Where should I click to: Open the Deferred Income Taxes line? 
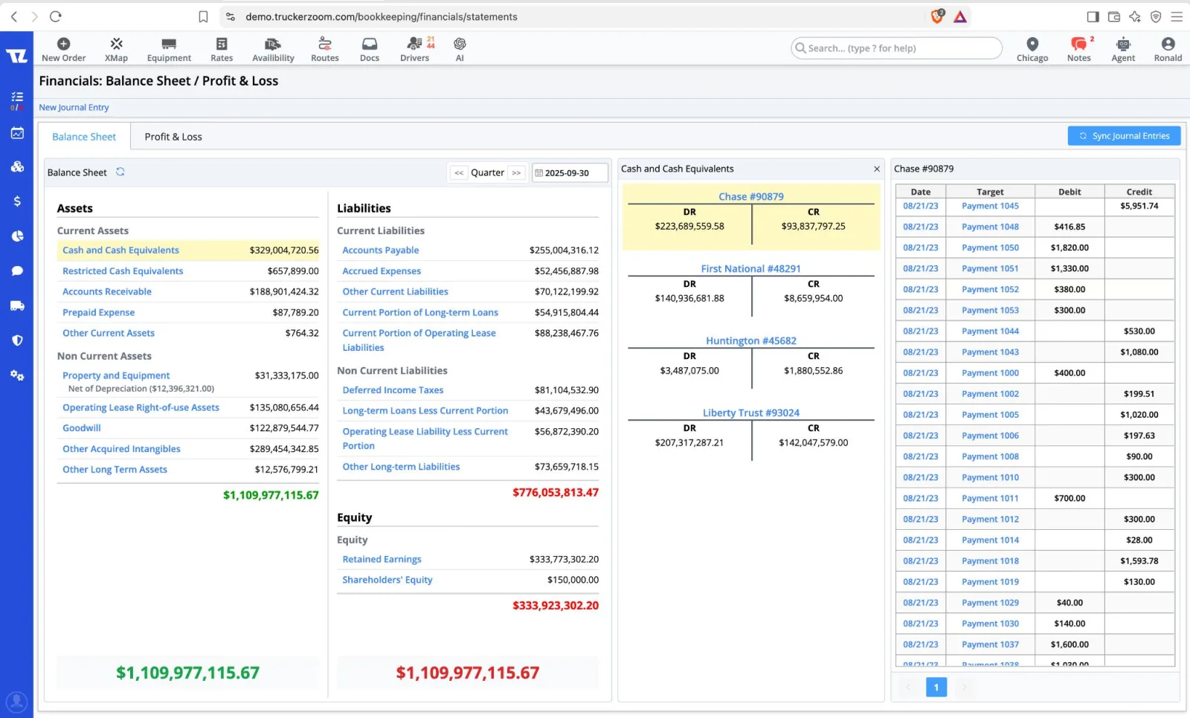[x=393, y=389]
